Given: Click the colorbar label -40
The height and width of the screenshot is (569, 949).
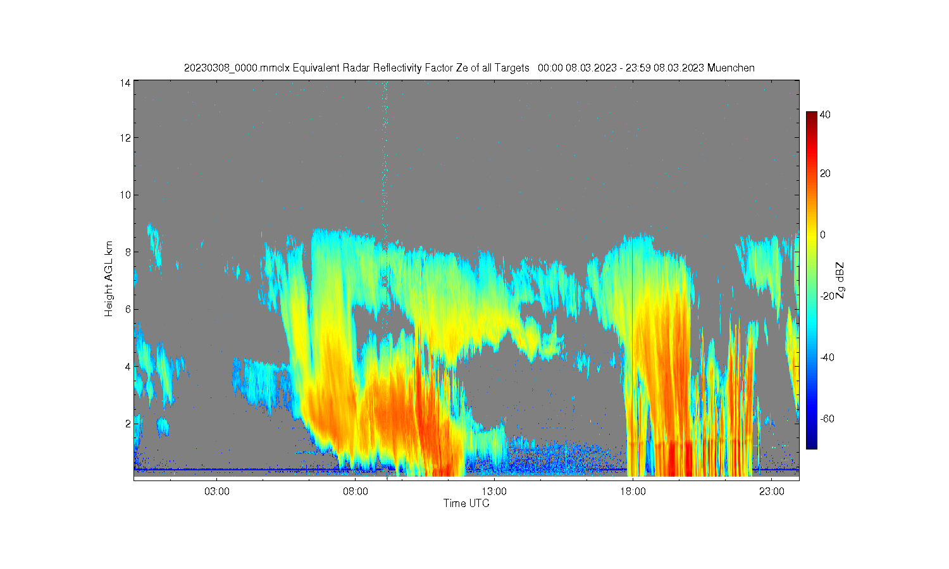Looking at the screenshot, I should pyautogui.click(x=827, y=358).
